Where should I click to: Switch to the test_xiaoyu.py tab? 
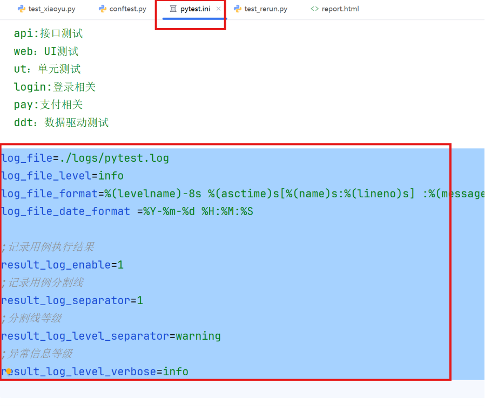(x=46, y=9)
